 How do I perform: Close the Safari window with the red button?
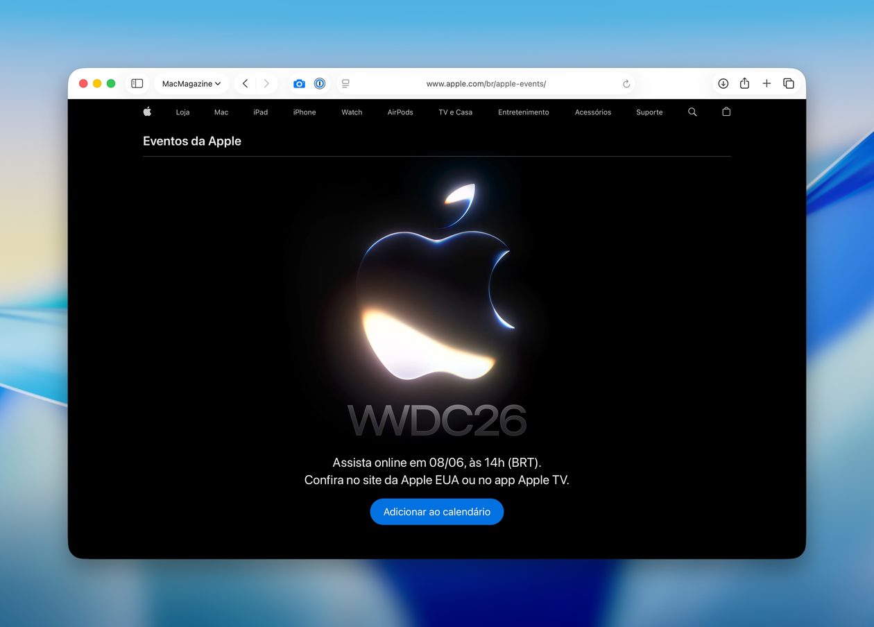83,83
